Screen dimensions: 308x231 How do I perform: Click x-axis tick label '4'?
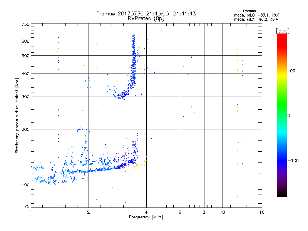pyautogui.click(x=146, y=212)
